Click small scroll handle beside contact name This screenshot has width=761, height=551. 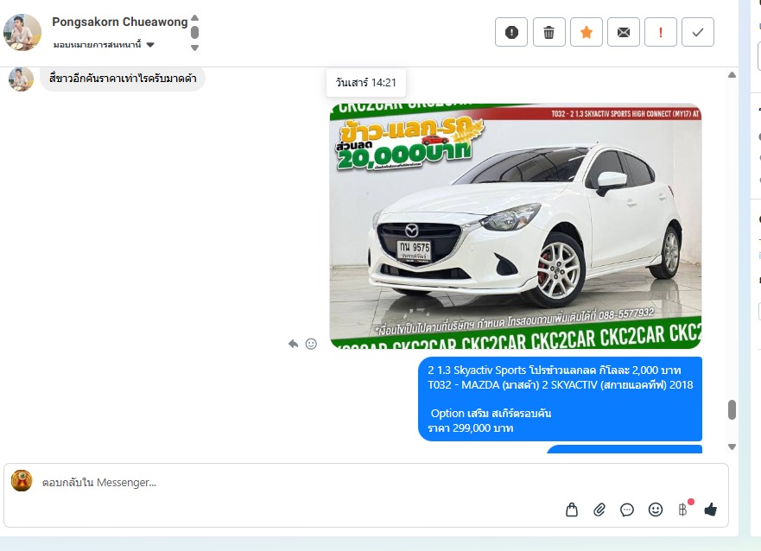tap(194, 33)
